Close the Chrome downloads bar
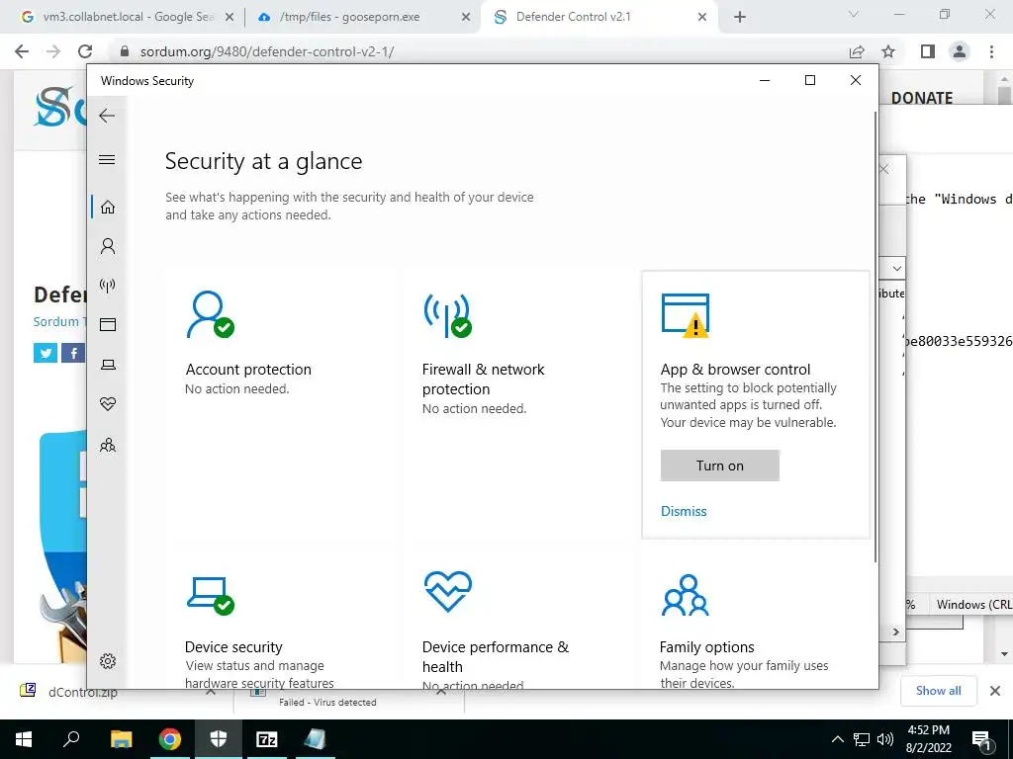This screenshot has width=1013, height=759. coord(995,691)
